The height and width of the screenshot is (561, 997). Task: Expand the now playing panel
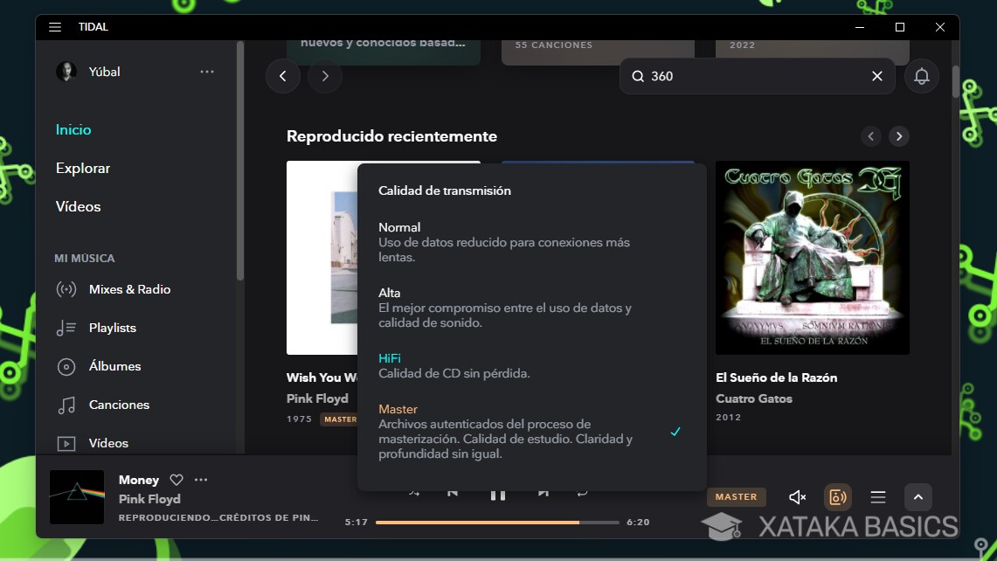(917, 496)
